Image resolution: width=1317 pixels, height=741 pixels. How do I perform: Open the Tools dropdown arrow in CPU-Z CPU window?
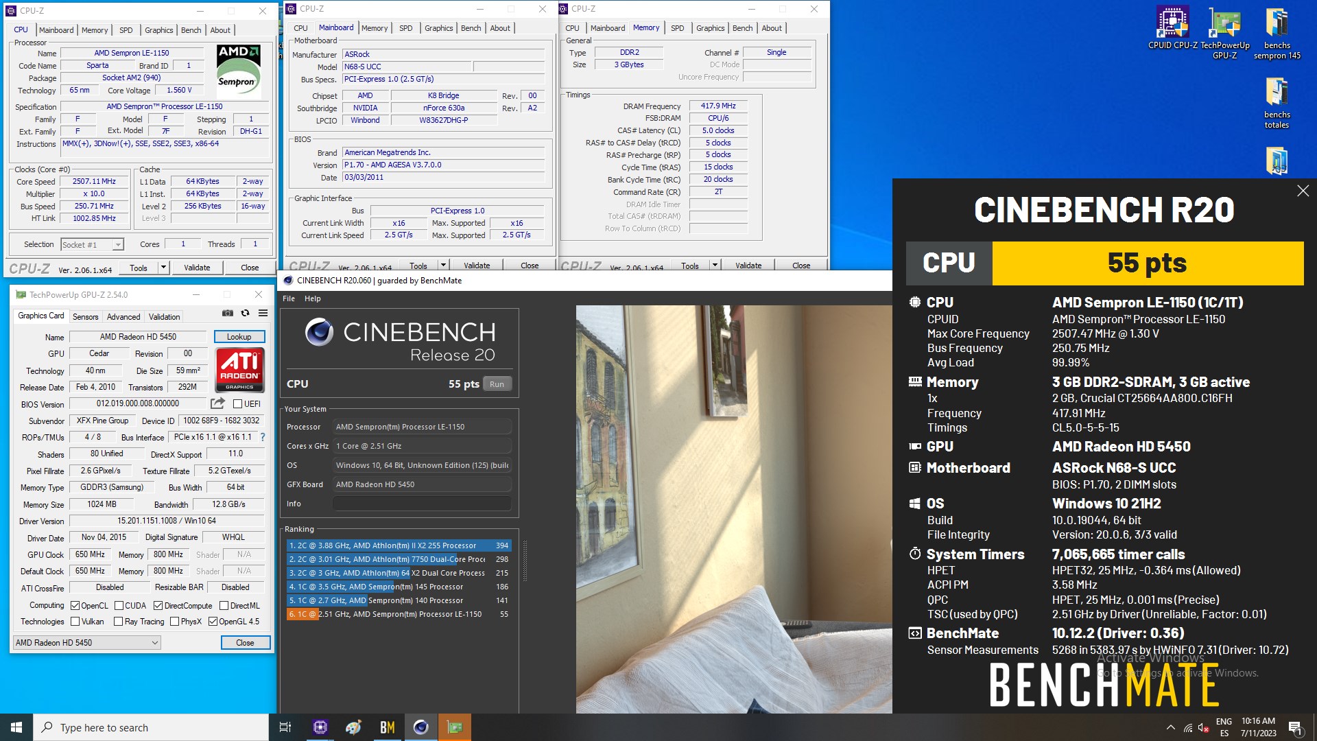coord(163,268)
